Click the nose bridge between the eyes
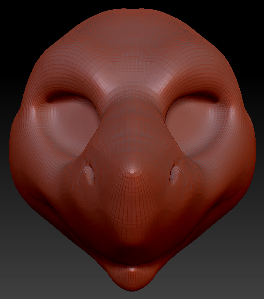The width and height of the screenshot is (264, 299). [132, 110]
